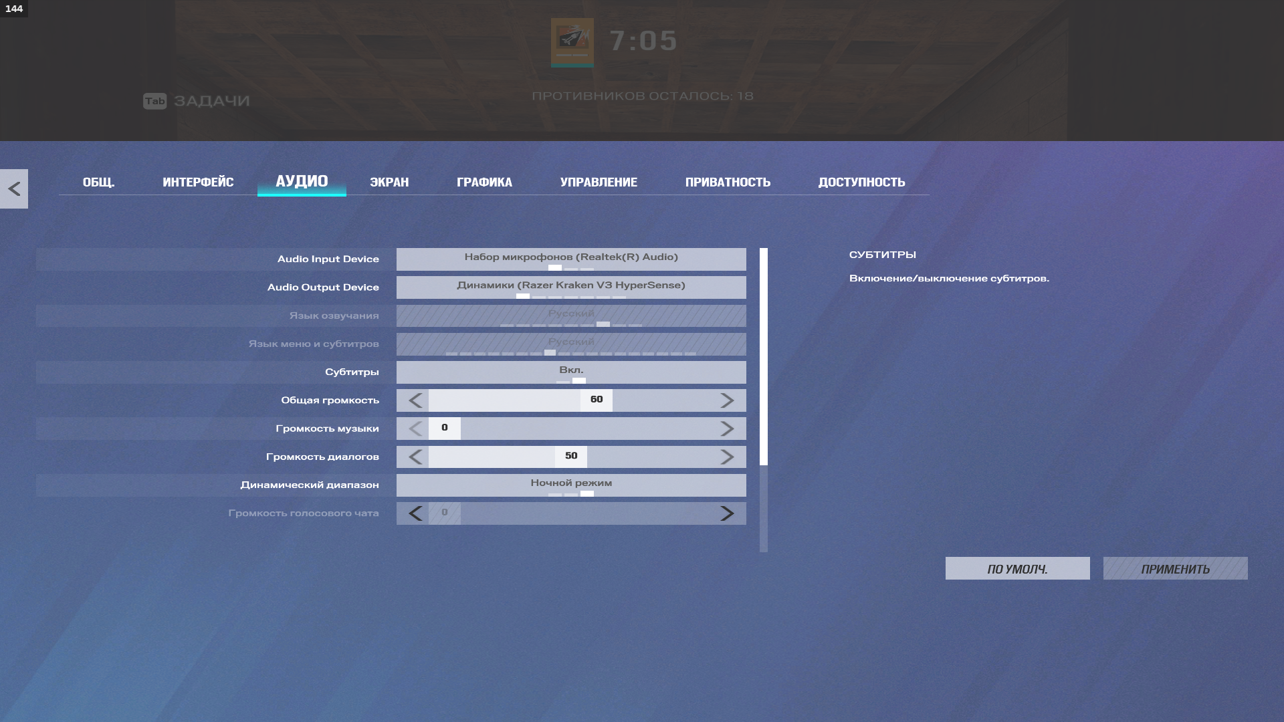Decrease Общая громкость with left arrow
1284x722 pixels.
pyautogui.click(x=415, y=400)
